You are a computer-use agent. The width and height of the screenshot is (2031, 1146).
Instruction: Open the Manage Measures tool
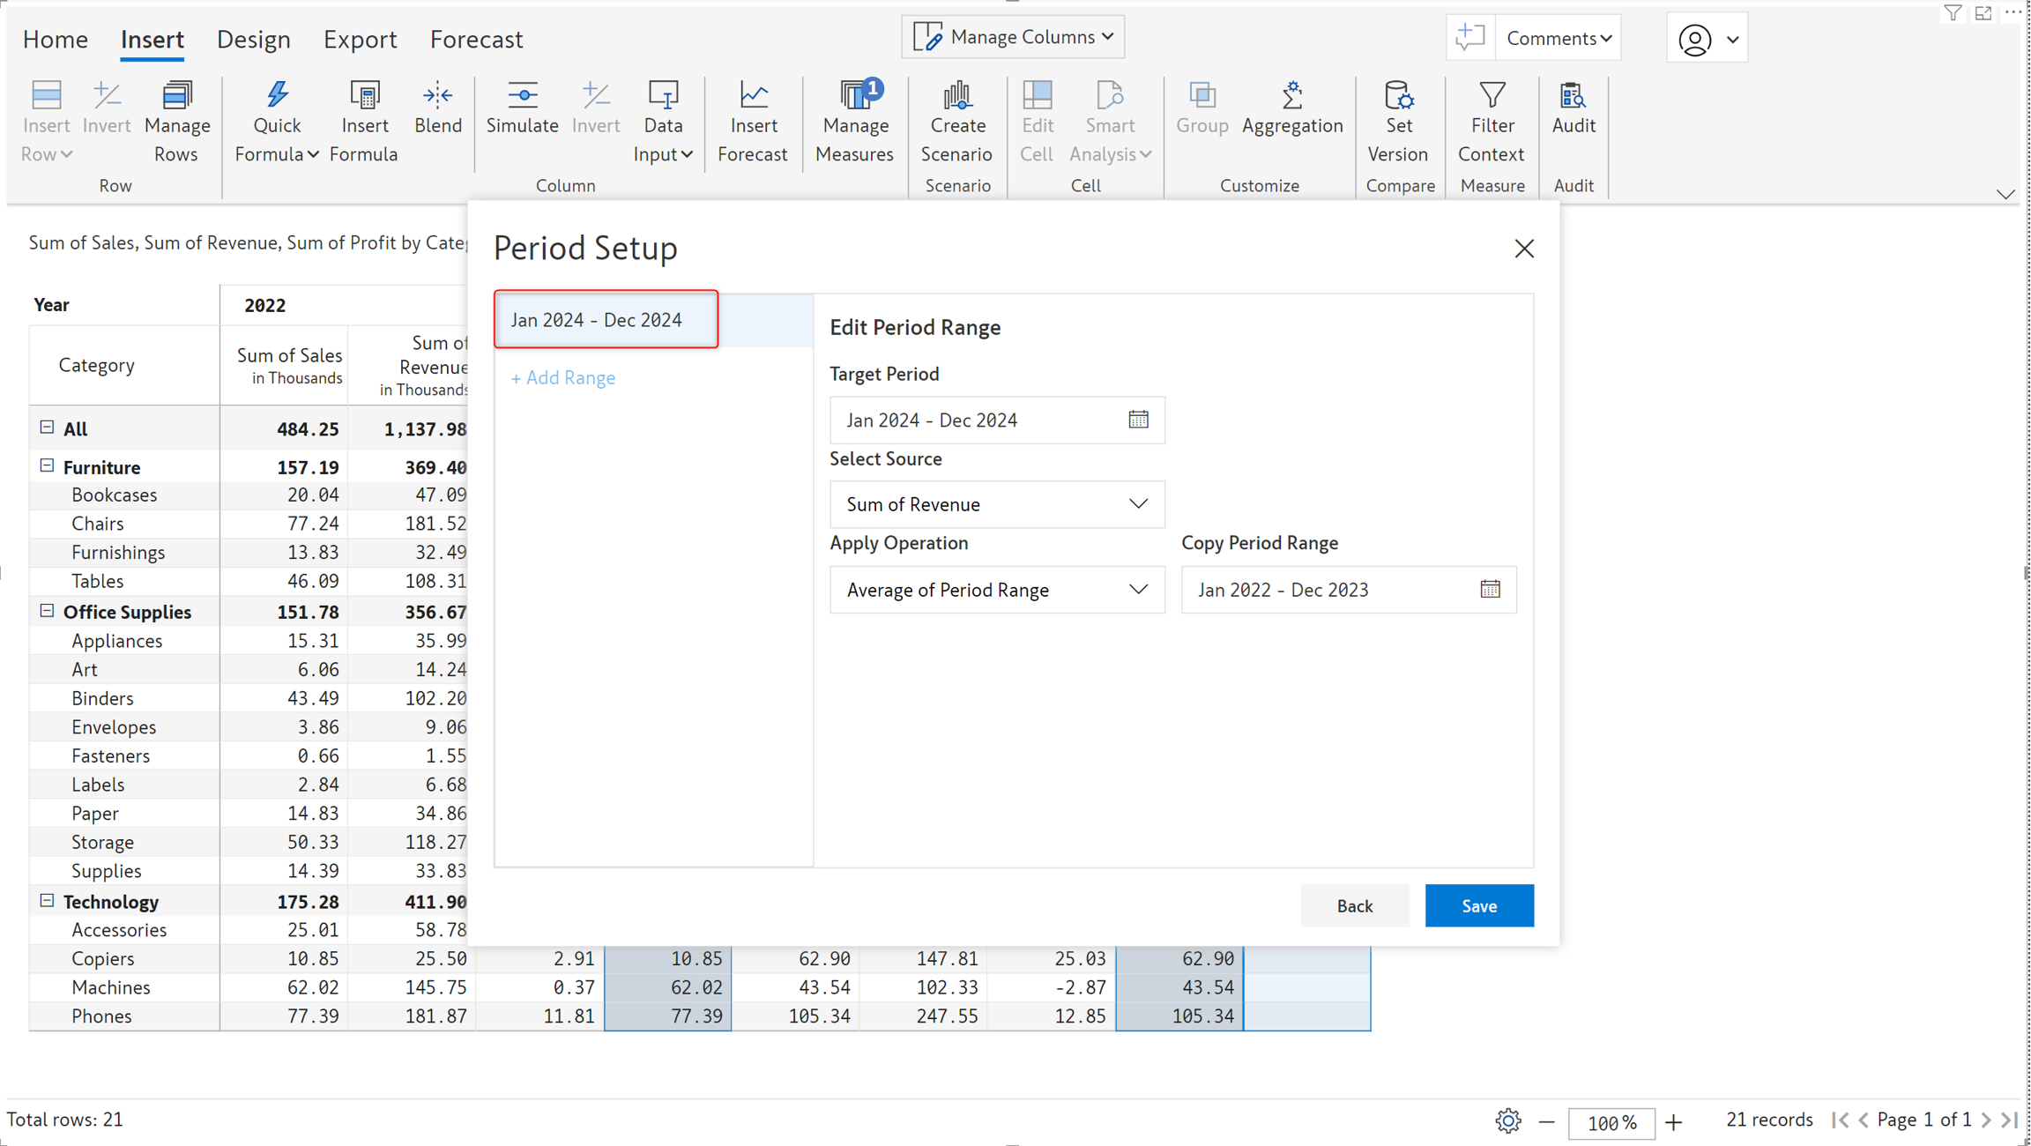854,122
